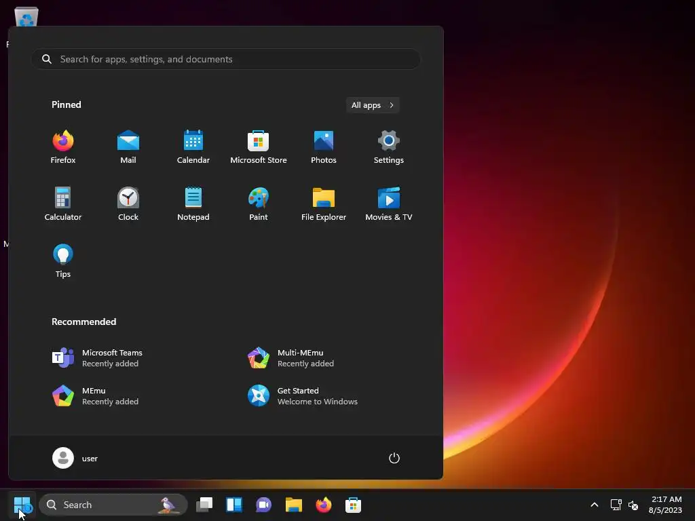Open the clock and date flyout
Screen dimensions: 695x521
665,505
